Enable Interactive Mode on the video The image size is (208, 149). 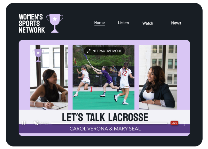[104, 51]
